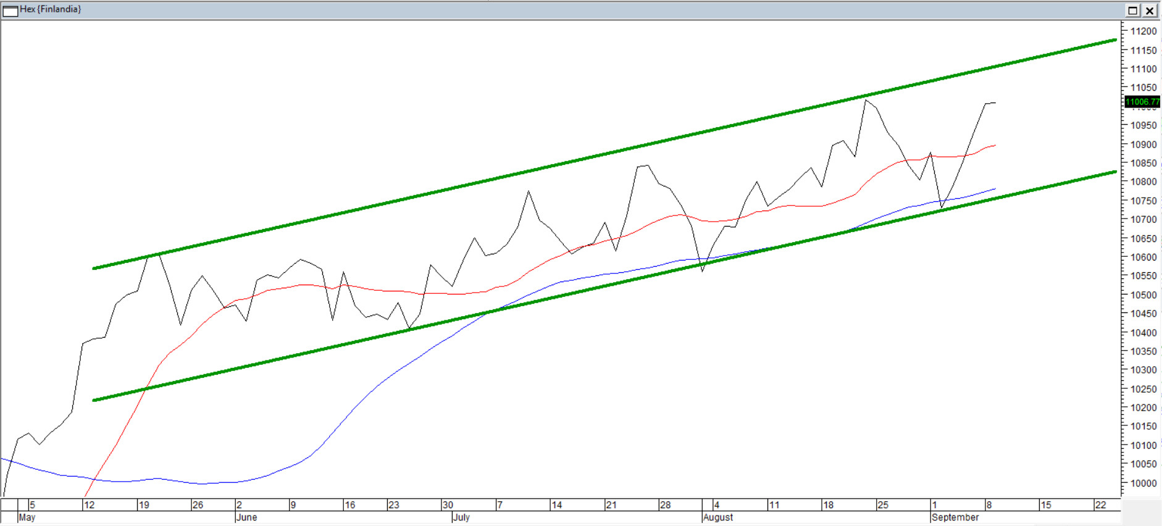Click date tick 12 on the time axis
The image size is (1162, 526).
tap(90, 505)
